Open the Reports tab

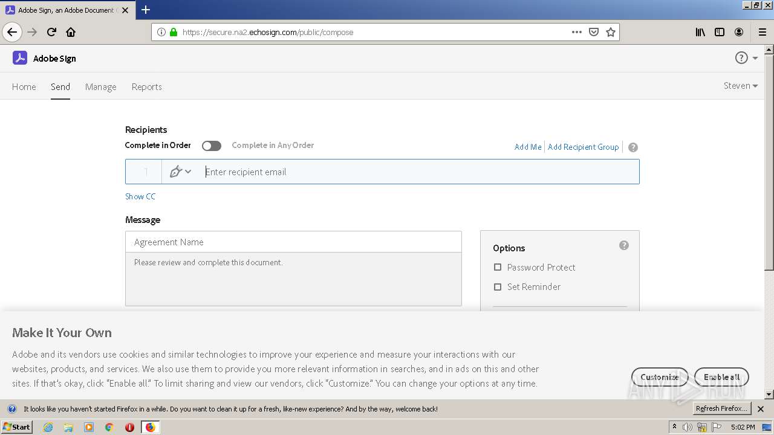point(147,87)
